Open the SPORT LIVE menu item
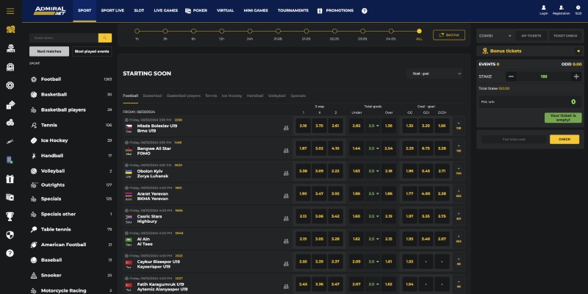The width and height of the screenshot is (588, 294). tap(112, 11)
